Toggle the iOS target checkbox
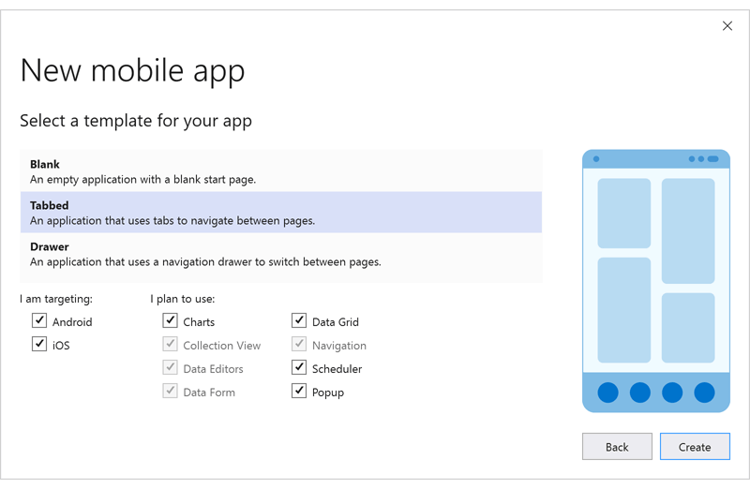The width and height of the screenshot is (750, 489). tap(39, 345)
